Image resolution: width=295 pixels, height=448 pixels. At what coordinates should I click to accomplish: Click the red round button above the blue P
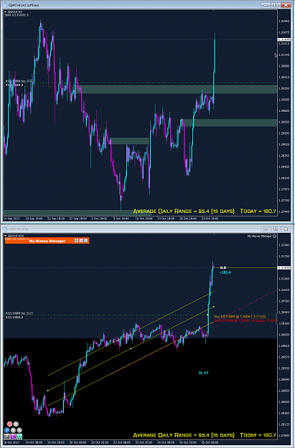pyautogui.click(x=9, y=424)
